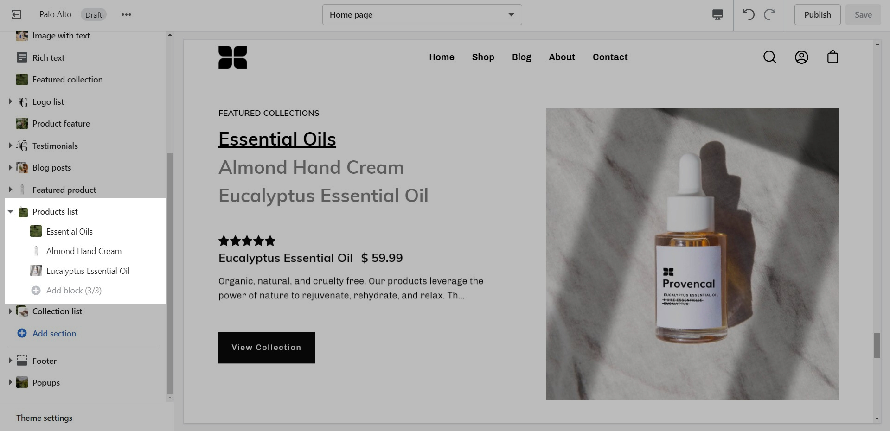The image size is (890, 431).
Task: Open the account profile icon in preview
Action: click(x=801, y=57)
